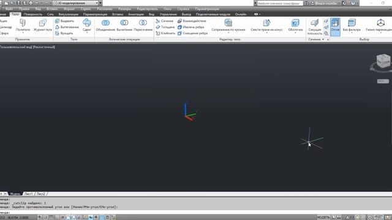The height and width of the screenshot is (220, 392).
Task: Expand the Оболочка dropdown arrow
Action: coord(295,33)
